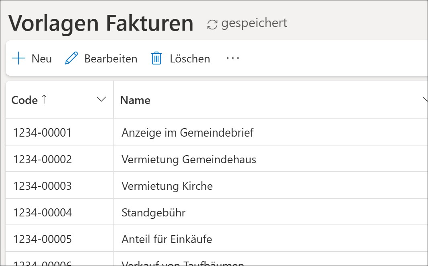Select the row with code 1234-00004

click(x=42, y=212)
